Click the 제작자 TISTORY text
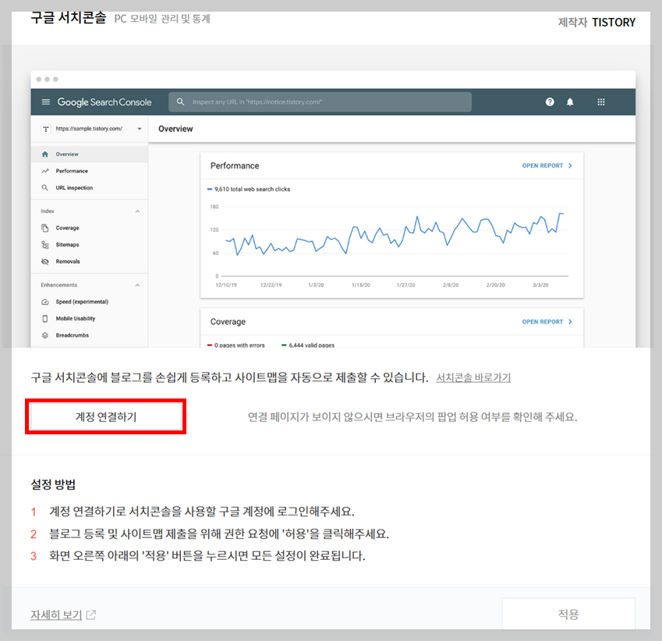Screen dimensions: 662x641 [597, 23]
